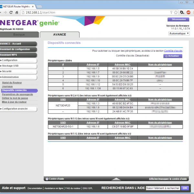Click the help center up-arrow handle

116,179
